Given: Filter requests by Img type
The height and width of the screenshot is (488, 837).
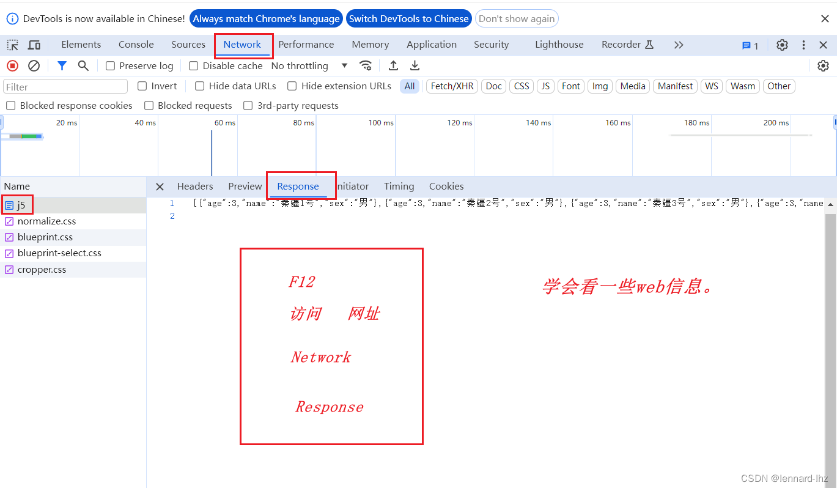Looking at the screenshot, I should pyautogui.click(x=600, y=86).
